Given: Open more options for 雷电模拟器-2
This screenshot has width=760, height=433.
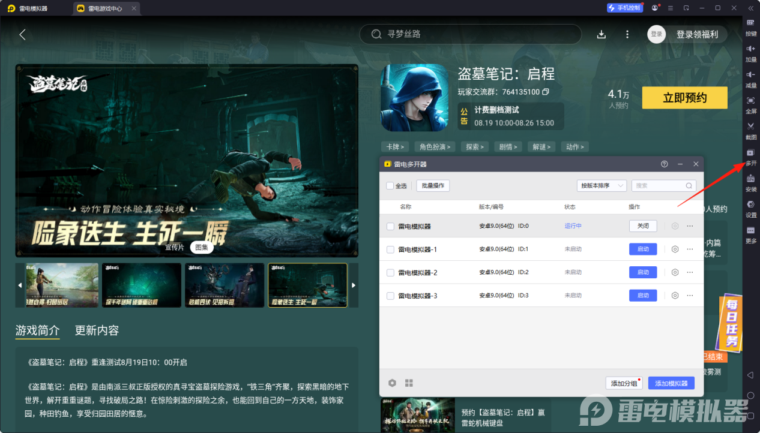Looking at the screenshot, I should (690, 272).
